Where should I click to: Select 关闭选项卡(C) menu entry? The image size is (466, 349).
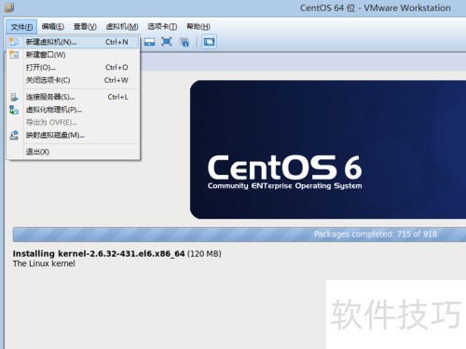coord(73,80)
